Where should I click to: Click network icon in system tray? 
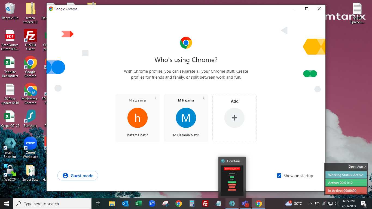coord(330,204)
